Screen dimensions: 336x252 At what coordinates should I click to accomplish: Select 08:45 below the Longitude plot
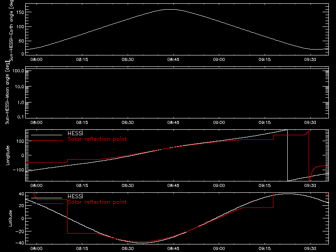point(173,186)
